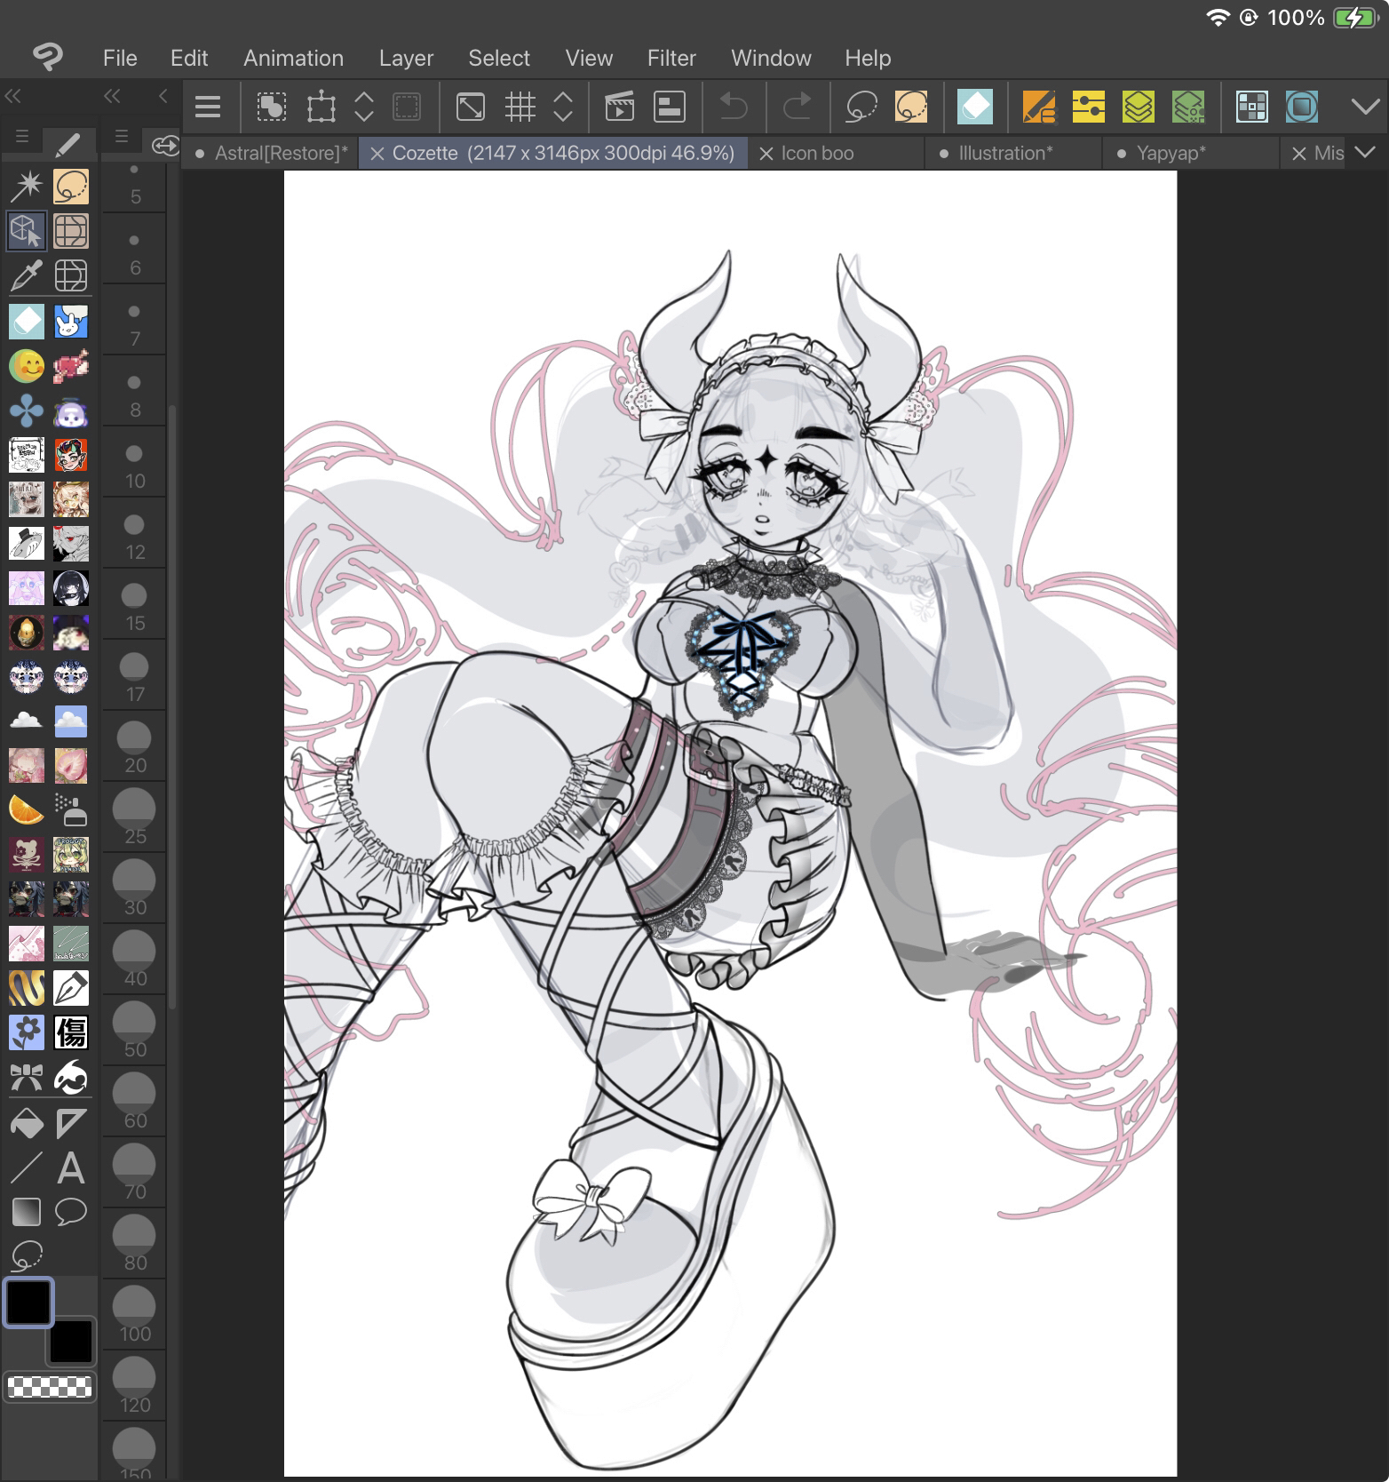Viewport: 1389px width, 1482px height.
Task: Open the command bar hamburger menu
Action: pos(208,108)
